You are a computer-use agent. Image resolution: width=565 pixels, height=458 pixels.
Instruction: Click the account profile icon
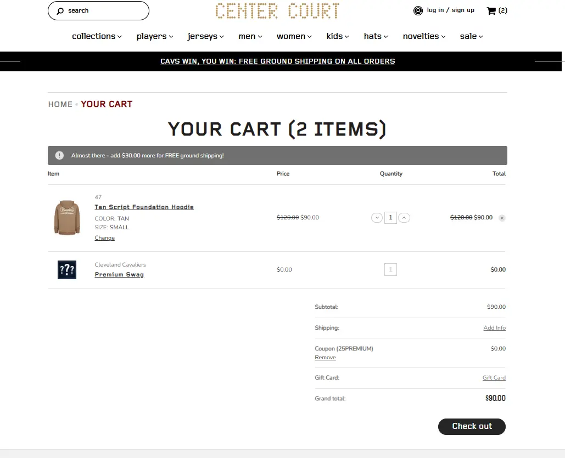click(x=418, y=10)
